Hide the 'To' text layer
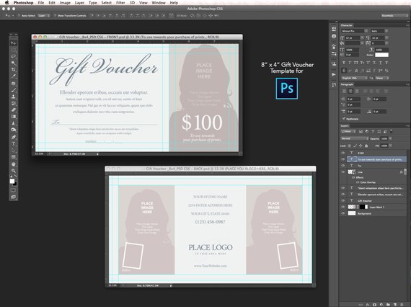 tap(342, 166)
